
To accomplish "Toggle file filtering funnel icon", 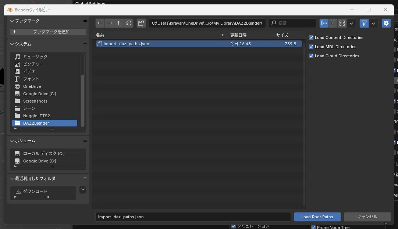I will [x=364, y=23].
